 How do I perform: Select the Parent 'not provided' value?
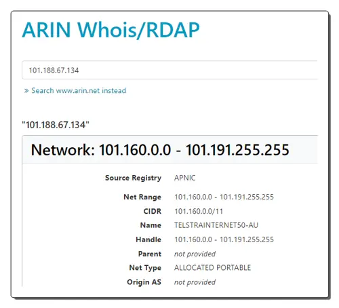pyautogui.click(x=195, y=254)
